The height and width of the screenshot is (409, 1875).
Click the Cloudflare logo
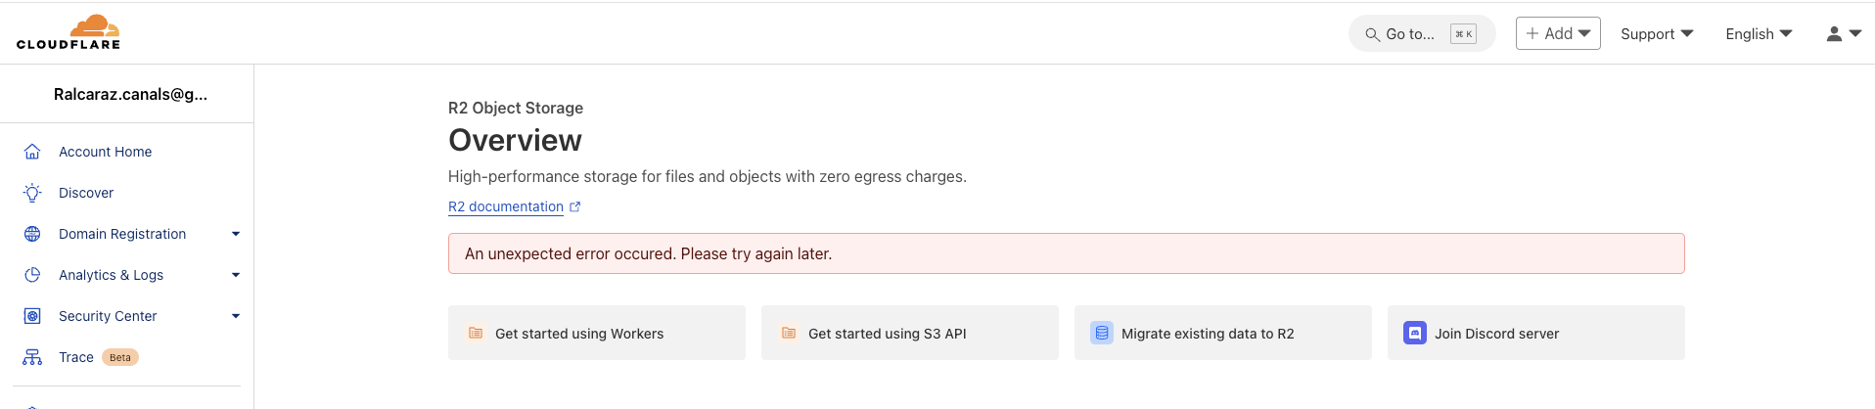69,32
